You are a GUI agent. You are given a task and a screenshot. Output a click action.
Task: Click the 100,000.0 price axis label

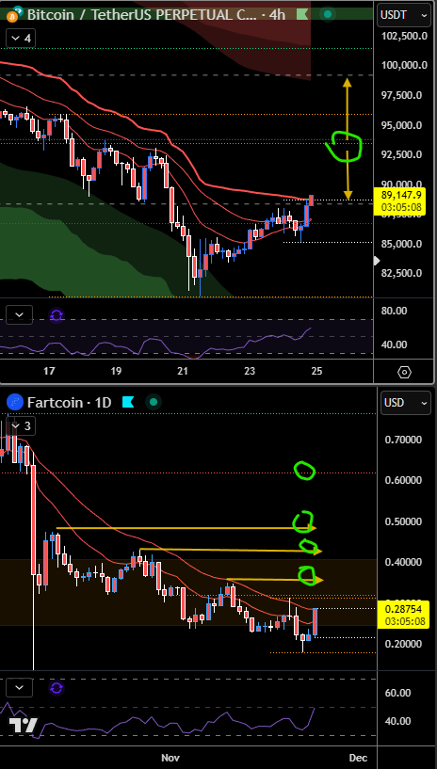click(402, 65)
